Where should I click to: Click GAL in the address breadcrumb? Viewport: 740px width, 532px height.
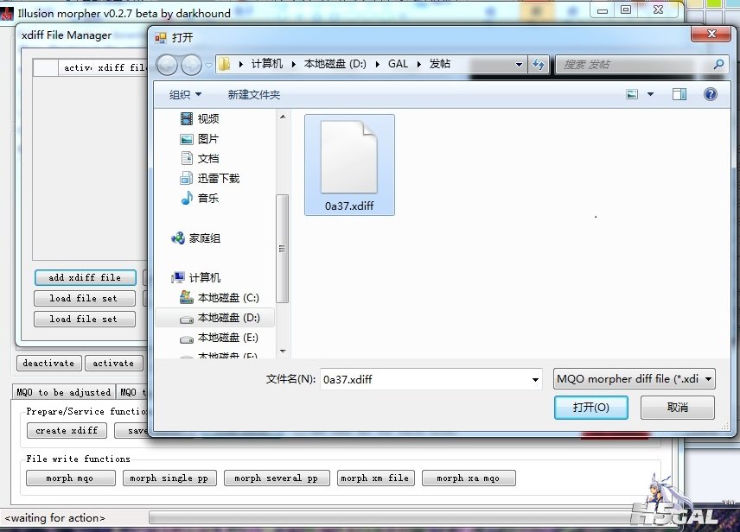click(x=398, y=65)
